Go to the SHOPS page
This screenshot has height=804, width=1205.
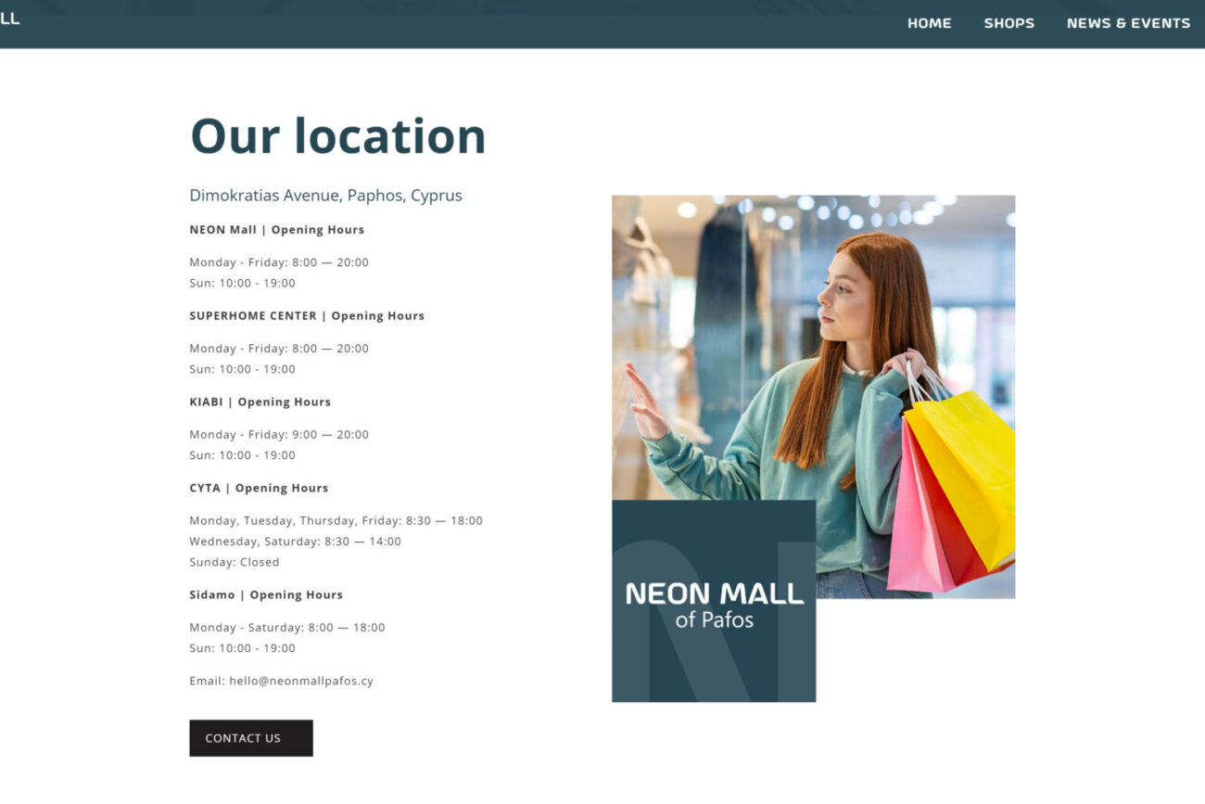click(x=1008, y=23)
